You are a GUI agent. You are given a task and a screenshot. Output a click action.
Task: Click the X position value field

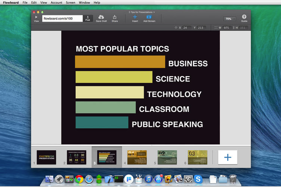186,28
